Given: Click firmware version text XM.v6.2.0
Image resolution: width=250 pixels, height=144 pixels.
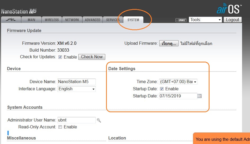Looking at the screenshot, I should pos(67,43).
